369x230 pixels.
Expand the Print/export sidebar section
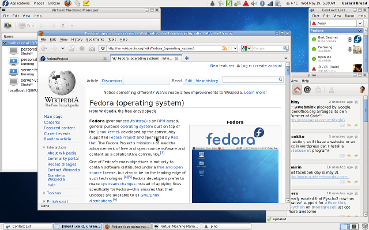[x=44, y=201]
